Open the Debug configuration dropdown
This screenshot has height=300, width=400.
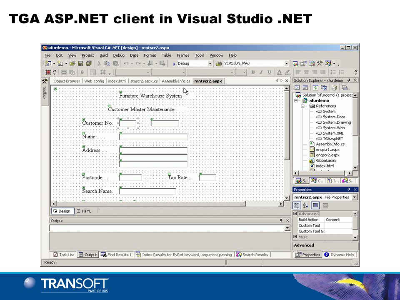[x=210, y=63]
